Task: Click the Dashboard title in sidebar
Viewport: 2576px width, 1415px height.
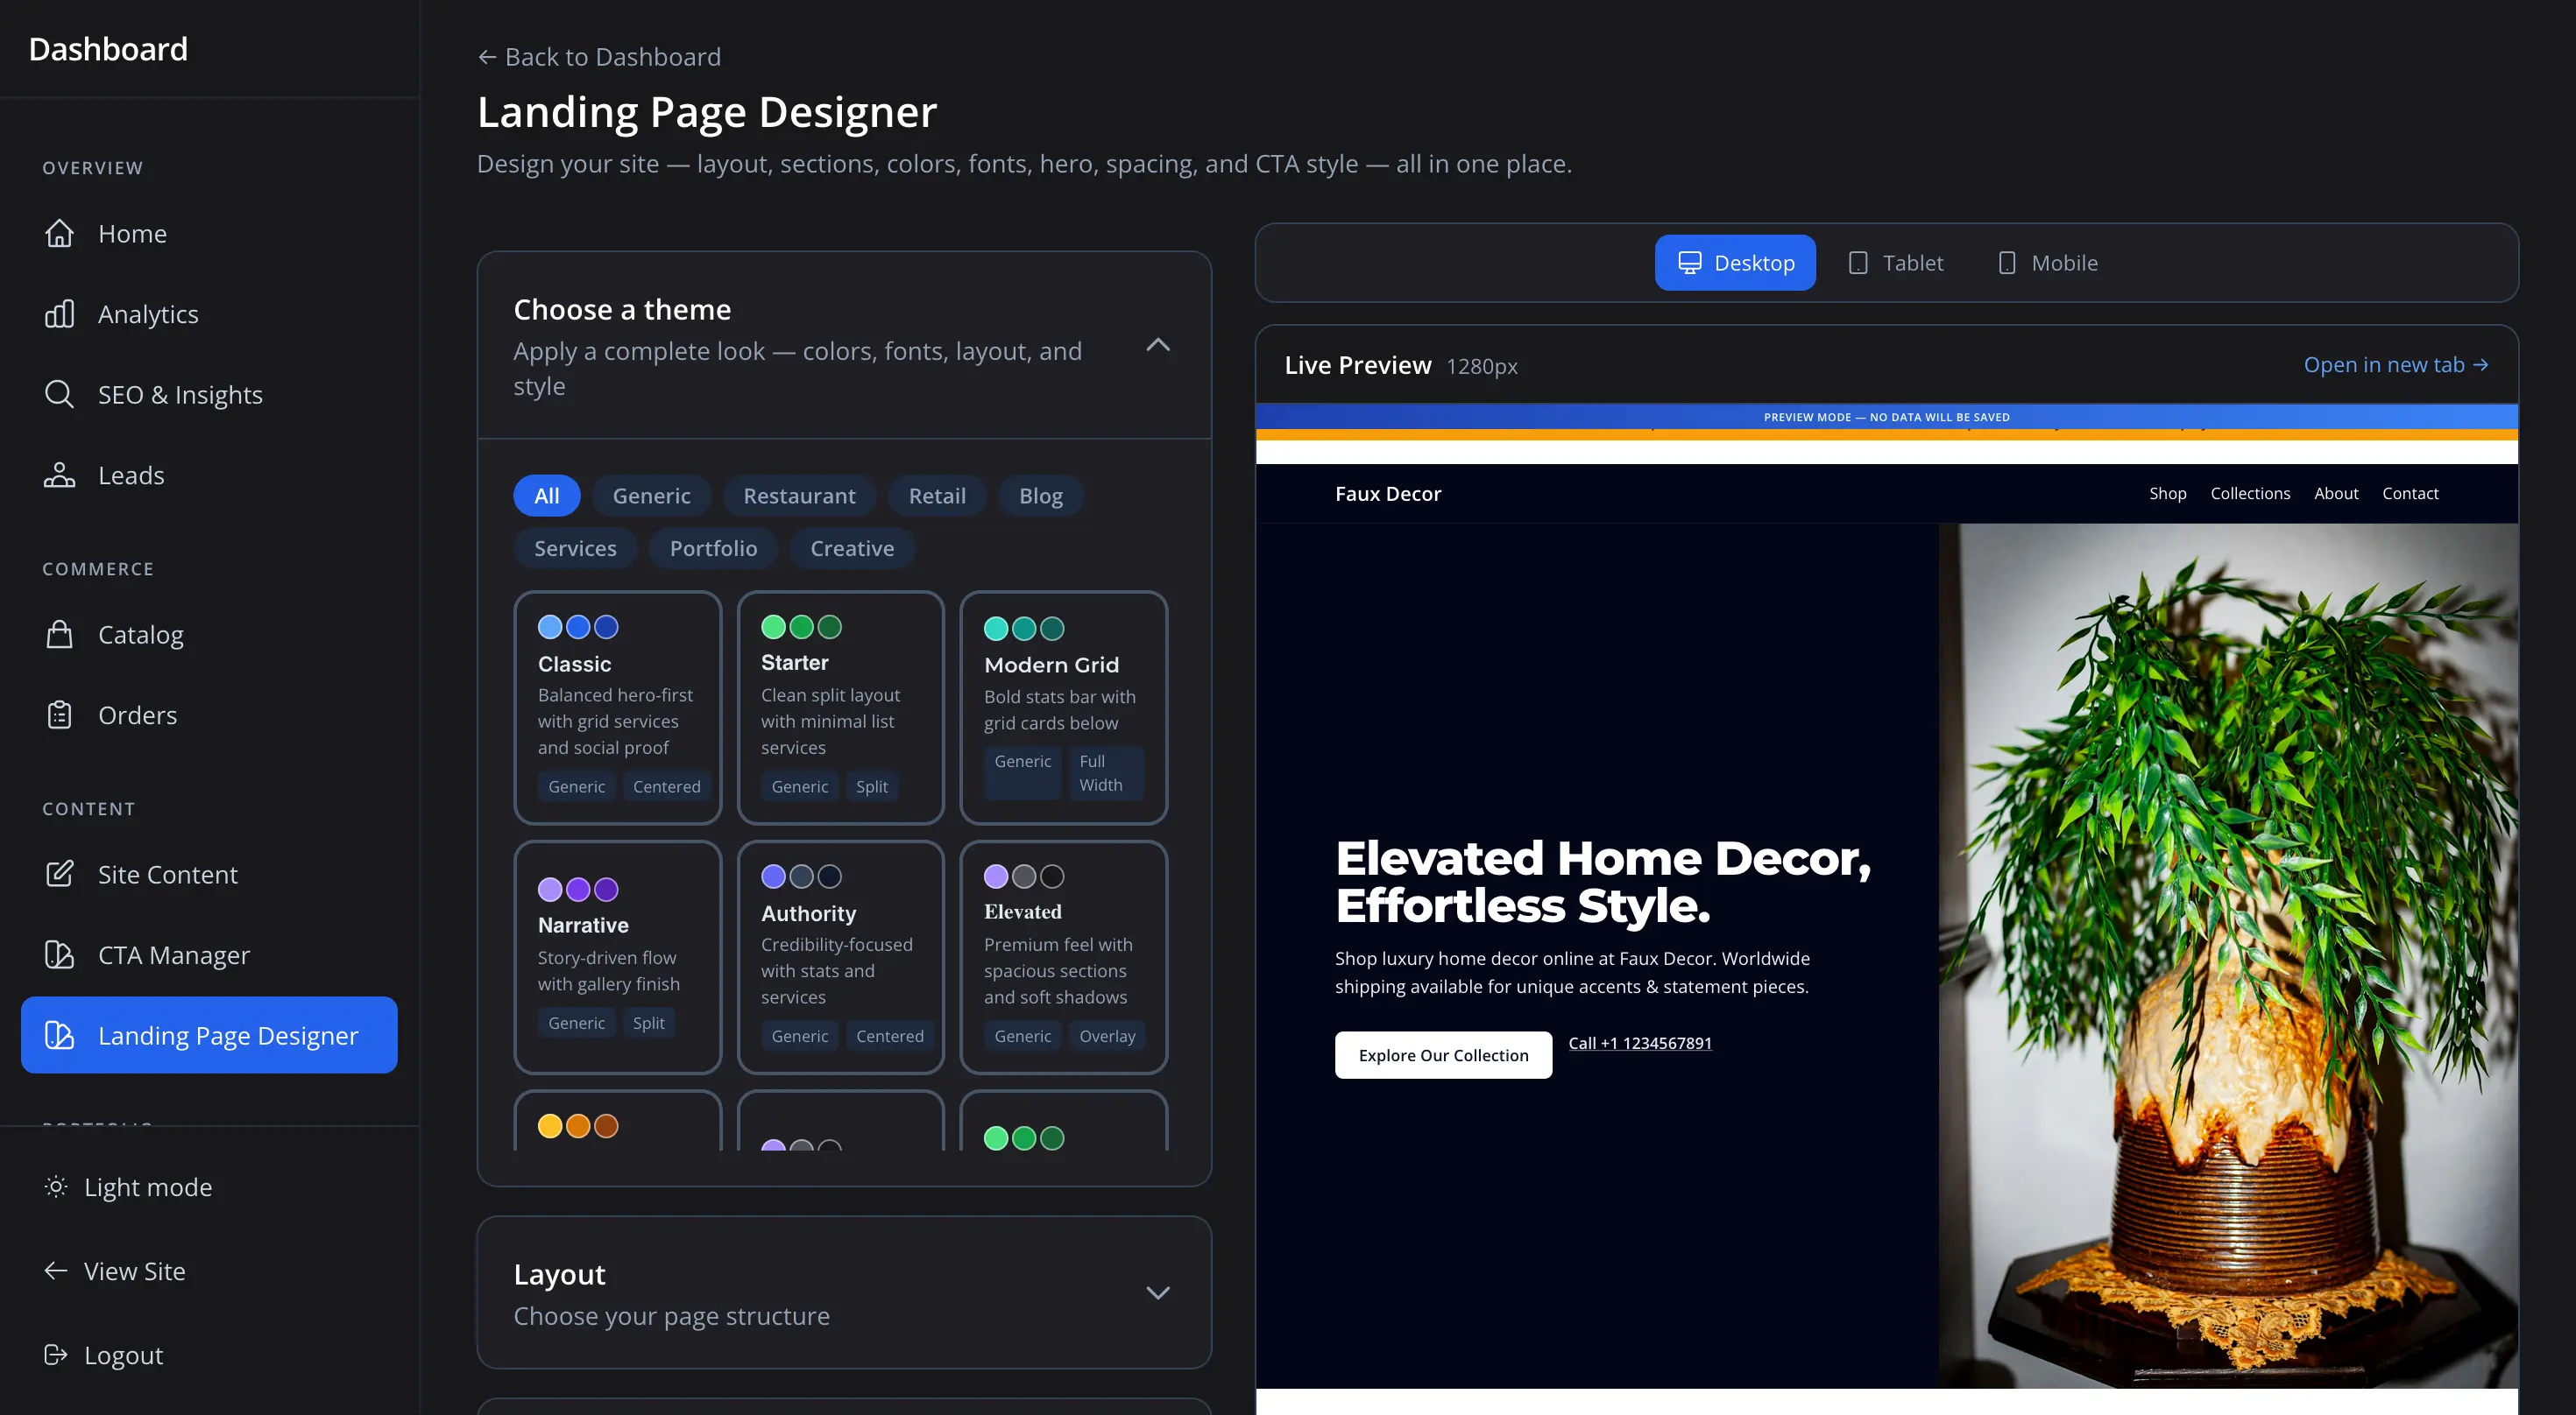Action: (x=108, y=49)
